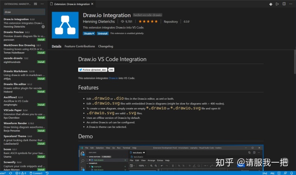Image resolution: width=296 pixels, height=175 pixels.
Task: Select Draw.io Integration in extensions list
Action: click(24, 23)
